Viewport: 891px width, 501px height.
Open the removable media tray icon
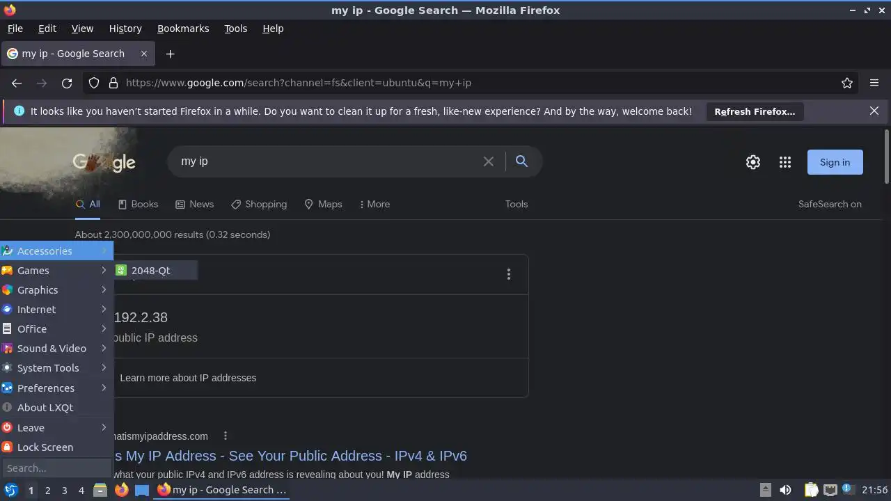click(765, 490)
